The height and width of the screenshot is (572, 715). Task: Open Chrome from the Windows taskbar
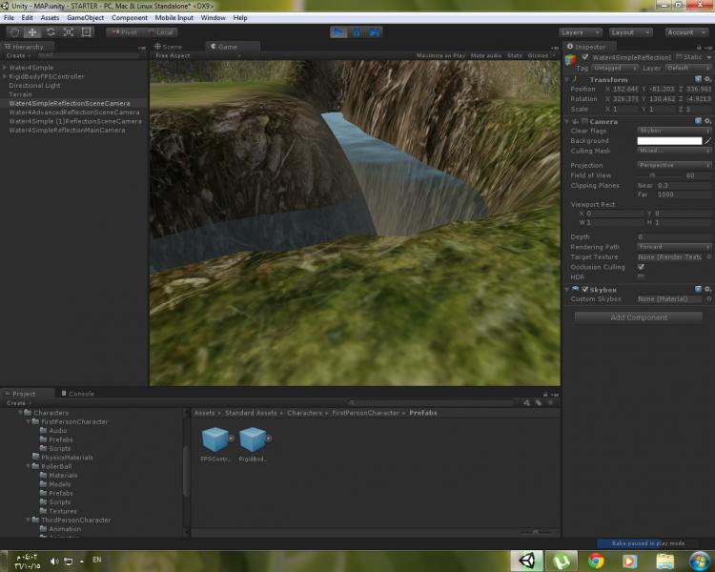[596, 561]
